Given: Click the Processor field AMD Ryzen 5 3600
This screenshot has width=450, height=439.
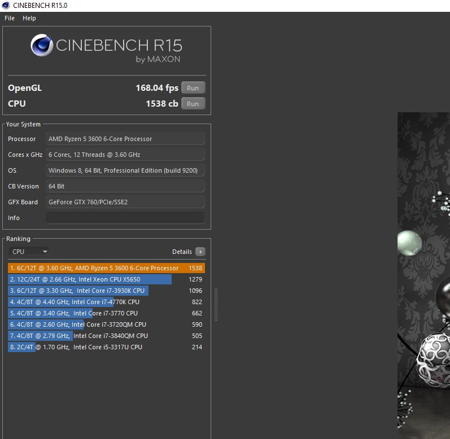Looking at the screenshot, I should click(125, 139).
